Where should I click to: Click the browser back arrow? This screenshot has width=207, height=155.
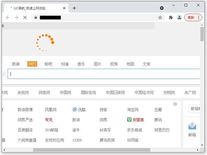tap(8, 17)
